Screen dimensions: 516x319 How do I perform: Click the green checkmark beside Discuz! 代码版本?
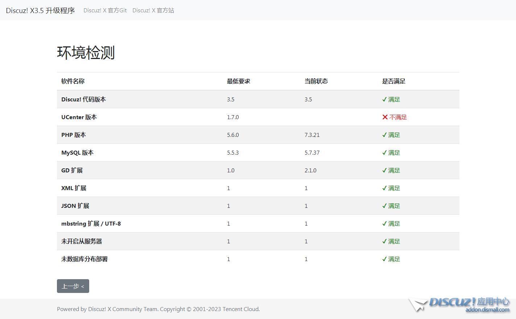384,99
